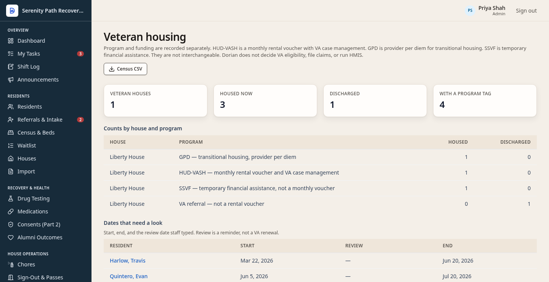Viewport: 549px width, 282px height.
Task: Click the My Tasks checklist icon
Action: (11, 54)
